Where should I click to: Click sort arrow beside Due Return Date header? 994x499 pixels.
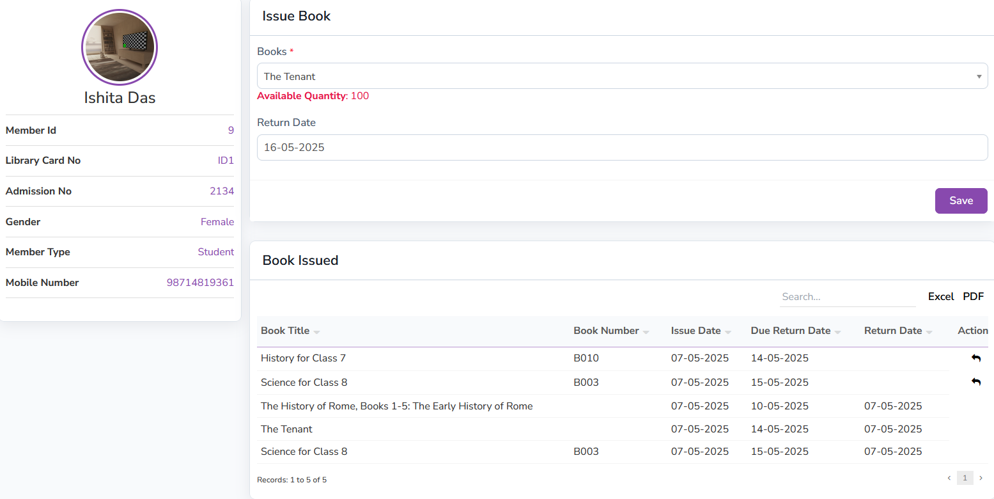coord(838,332)
